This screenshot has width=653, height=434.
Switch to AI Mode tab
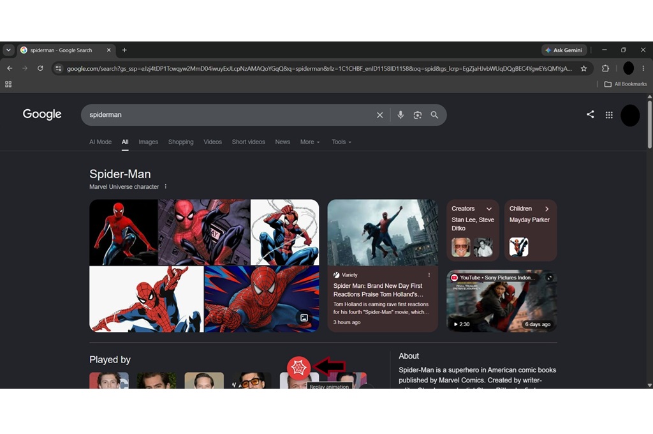click(100, 142)
